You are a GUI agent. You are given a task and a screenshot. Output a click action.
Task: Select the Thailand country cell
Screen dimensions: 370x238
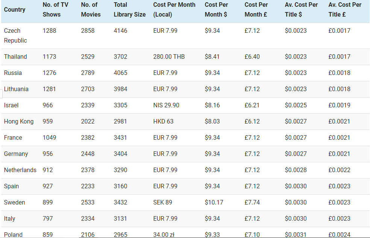pyautogui.click(x=15, y=57)
